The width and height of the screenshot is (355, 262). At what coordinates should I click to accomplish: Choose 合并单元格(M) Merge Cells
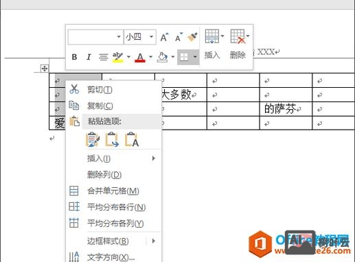tap(113, 191)
